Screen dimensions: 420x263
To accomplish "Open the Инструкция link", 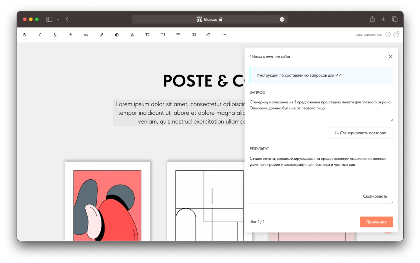I will pyautogui.click(x=267, y=75).
